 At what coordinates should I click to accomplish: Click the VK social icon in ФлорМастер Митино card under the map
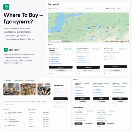77,74
